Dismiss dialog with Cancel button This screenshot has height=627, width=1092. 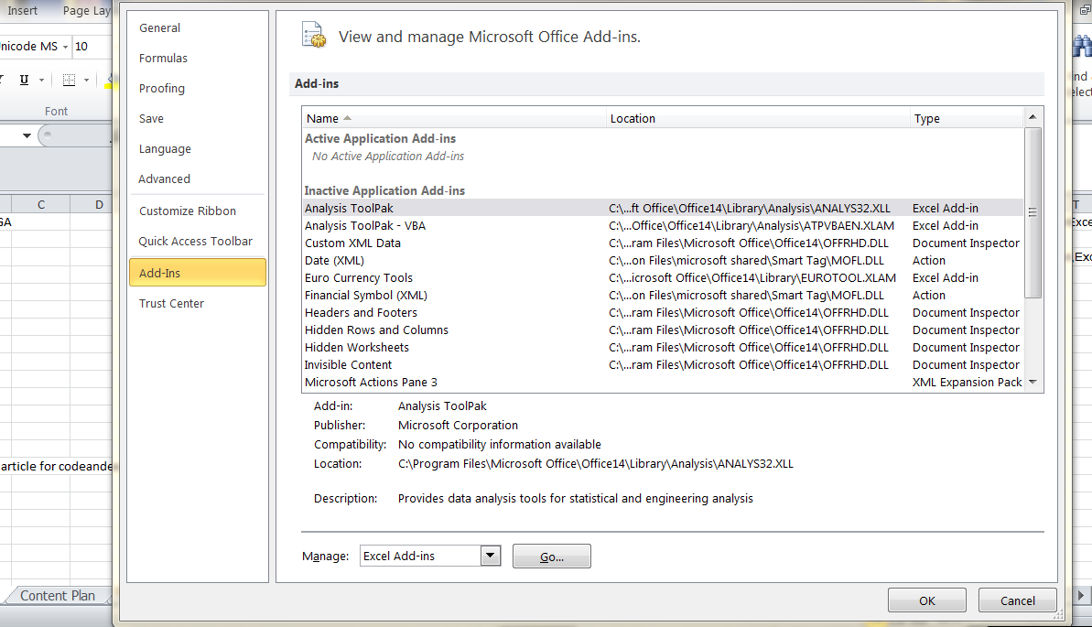click(x=1018, y=600)
